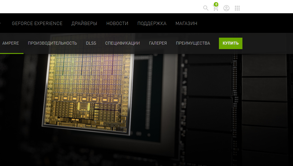
Task: Open the shopping cart icon
Action: 216,8
